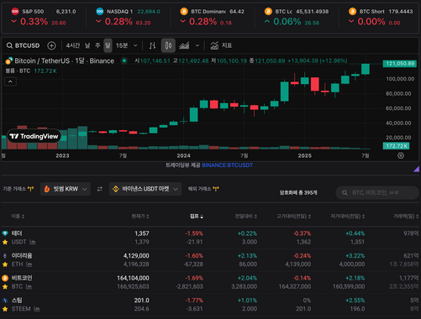The image size is (421, 319).
Task: Open the ETH mini chart icon
Action: click(29, 264)
